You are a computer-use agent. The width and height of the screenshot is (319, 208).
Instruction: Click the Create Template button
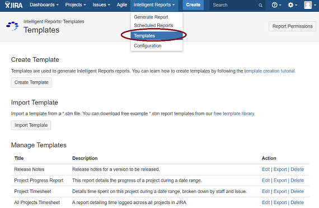[31, 82]
